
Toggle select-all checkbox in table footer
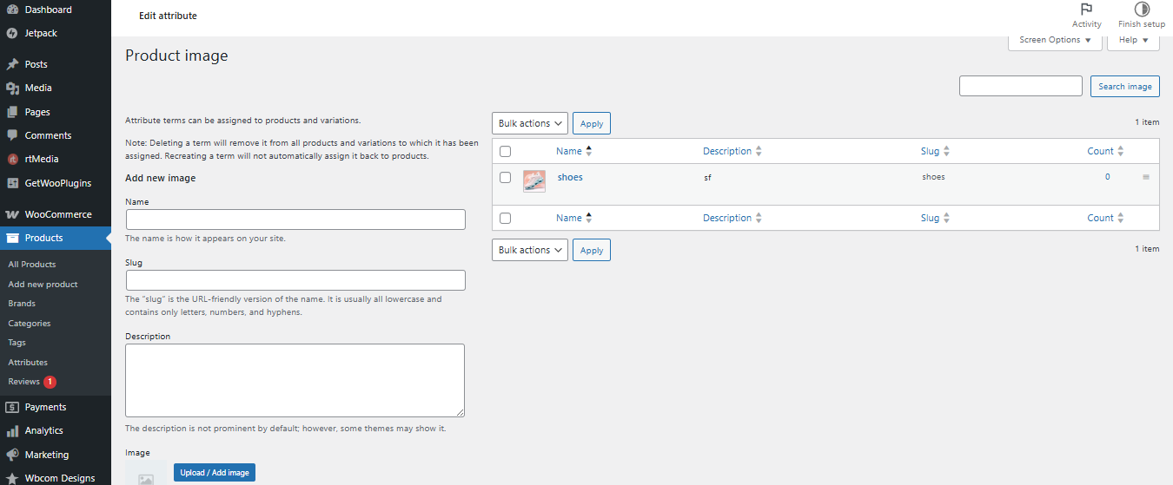click(505, 218)
